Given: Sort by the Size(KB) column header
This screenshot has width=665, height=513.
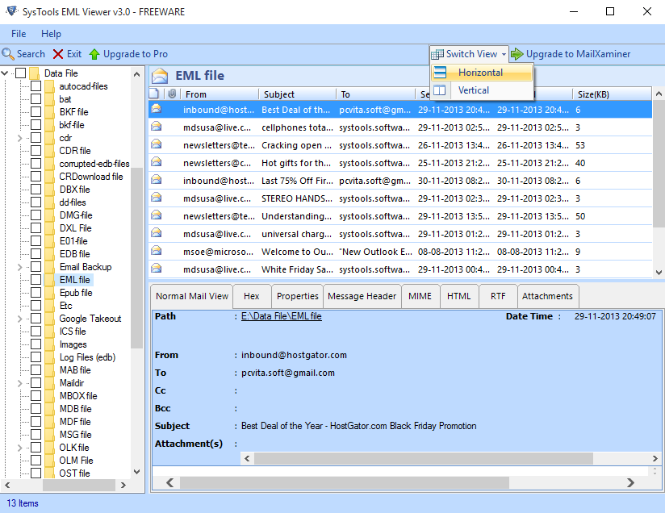Looking at the screenshot, I should click(612, 94).
